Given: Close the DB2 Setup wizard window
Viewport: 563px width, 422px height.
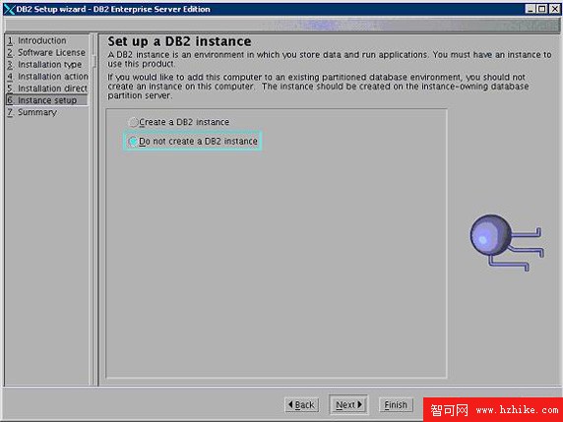Looking at the screenshot, I should pos(554,9).
